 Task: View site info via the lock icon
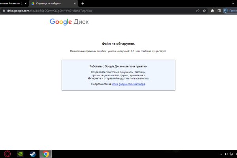(x=4, y=11)
